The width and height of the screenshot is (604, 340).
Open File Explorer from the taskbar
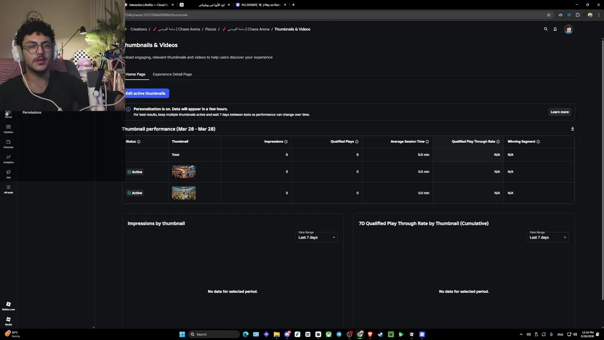point(277,334)
